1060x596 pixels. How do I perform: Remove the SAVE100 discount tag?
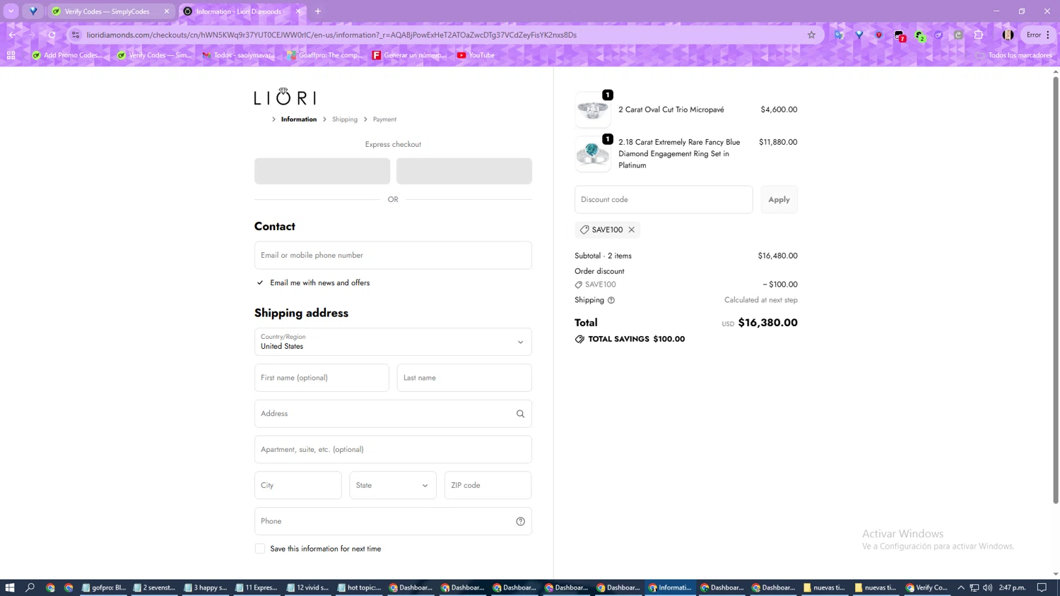click(x=632, y=230)
